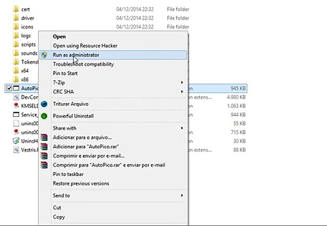Click the sounds folder icon
Image resolution: width=327 pixels, height=226 pixels.
(16, 53)
